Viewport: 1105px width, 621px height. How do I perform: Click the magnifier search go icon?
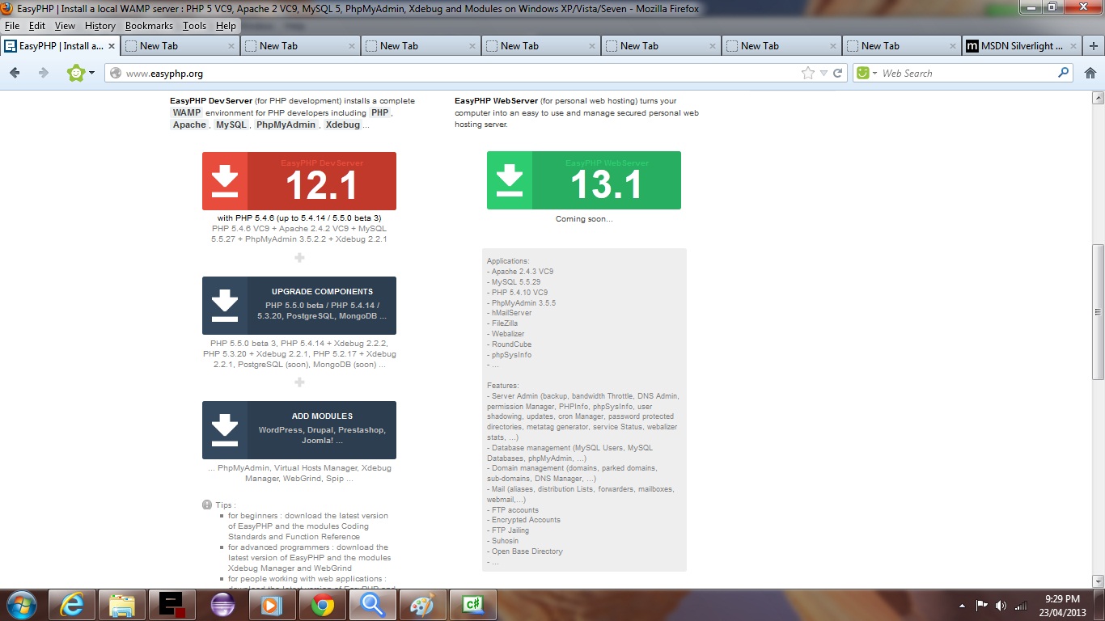click(x=1064, y=73)
